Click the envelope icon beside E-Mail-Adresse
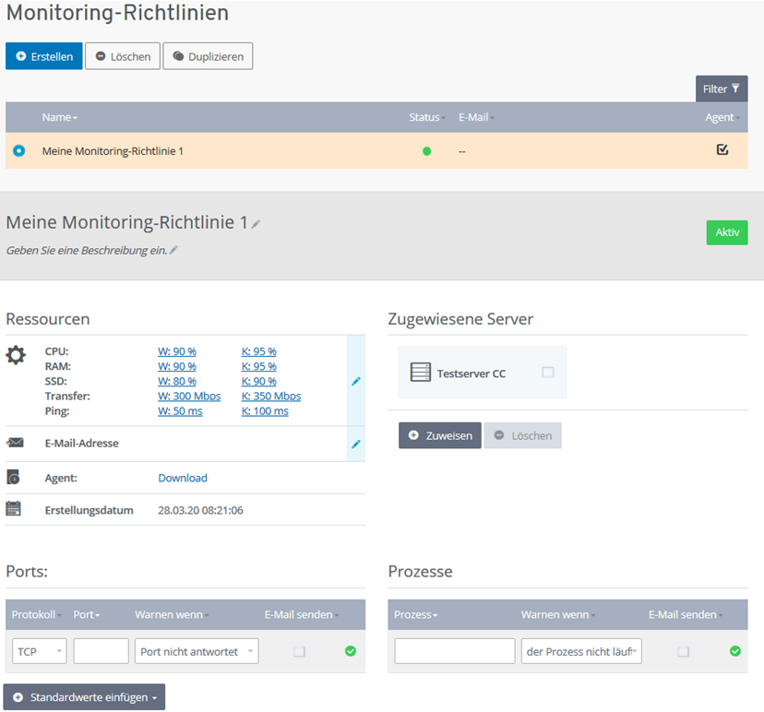 (15, 444)
